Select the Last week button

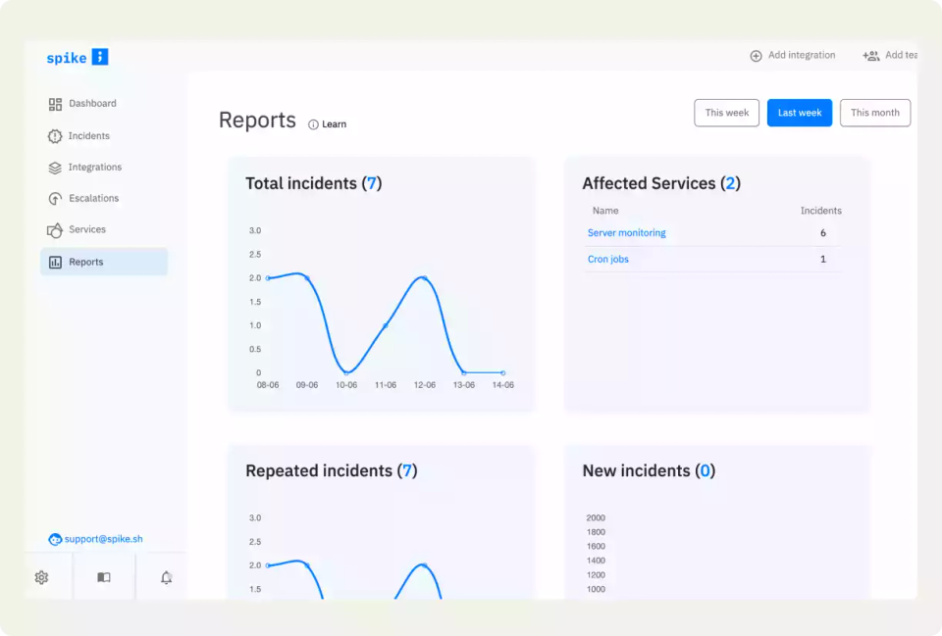(799, 113)
